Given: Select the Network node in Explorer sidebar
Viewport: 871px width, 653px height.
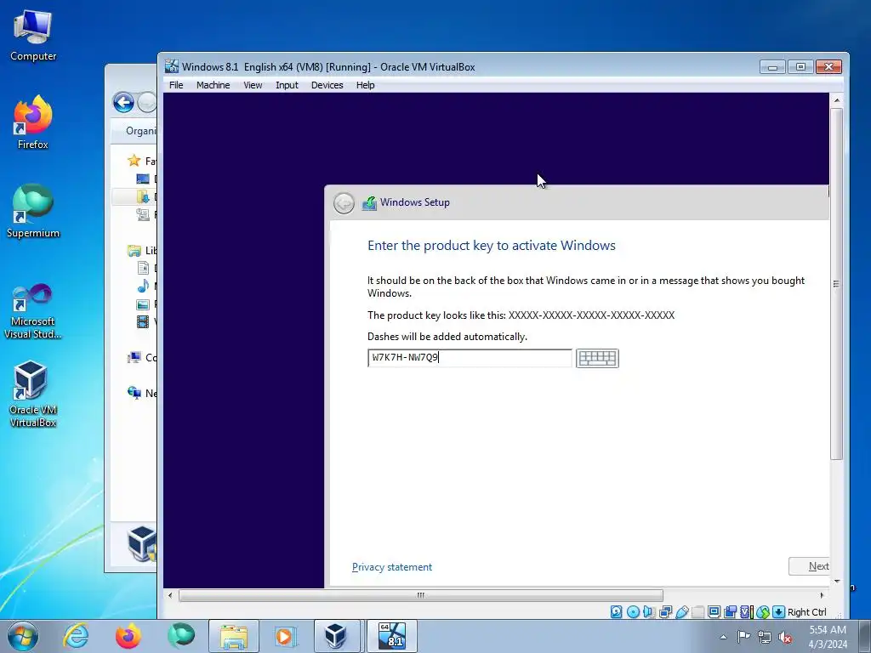Looking at the screenshot, I should pos(142,393).
